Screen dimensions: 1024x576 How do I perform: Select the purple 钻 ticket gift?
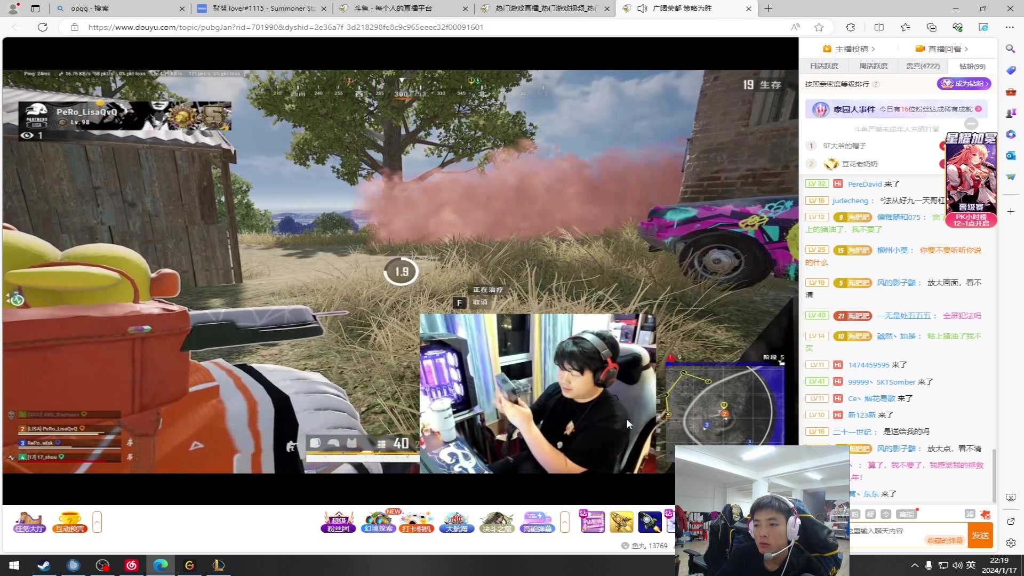point(593,522)
